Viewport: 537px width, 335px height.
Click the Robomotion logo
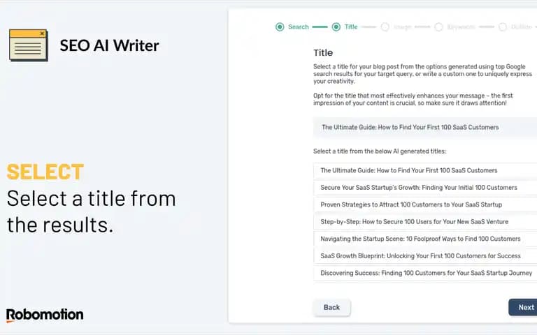[x=45, y=315]
